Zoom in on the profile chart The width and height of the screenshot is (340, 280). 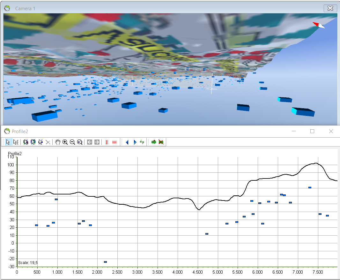point(65,142)
